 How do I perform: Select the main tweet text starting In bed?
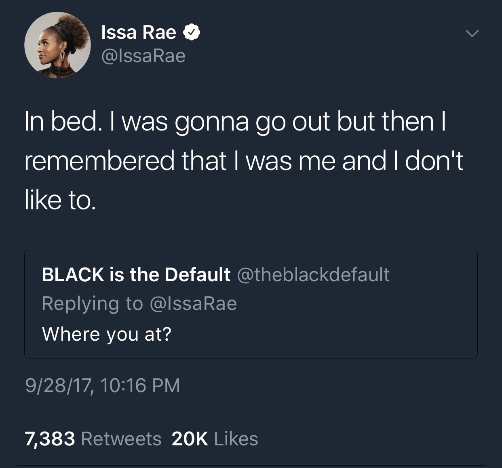pyautogui.click(x=244, y=161)
